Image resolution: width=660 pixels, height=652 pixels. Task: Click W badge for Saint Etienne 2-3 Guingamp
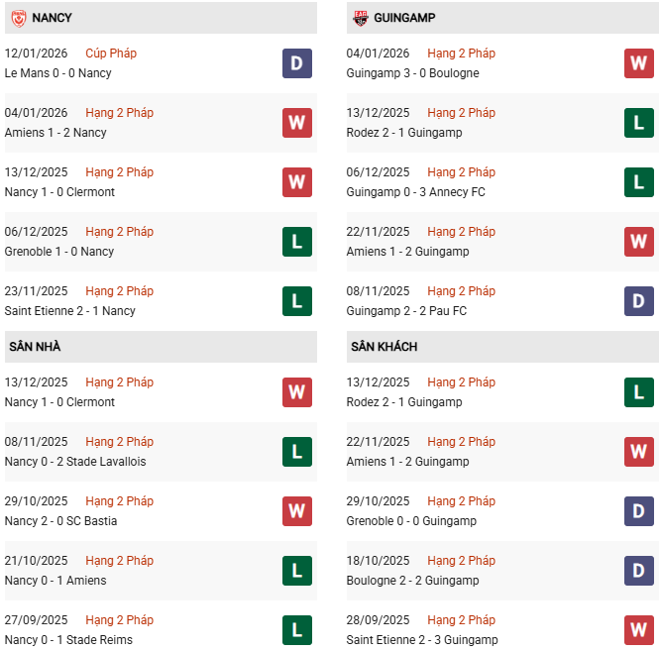point(638,630)
